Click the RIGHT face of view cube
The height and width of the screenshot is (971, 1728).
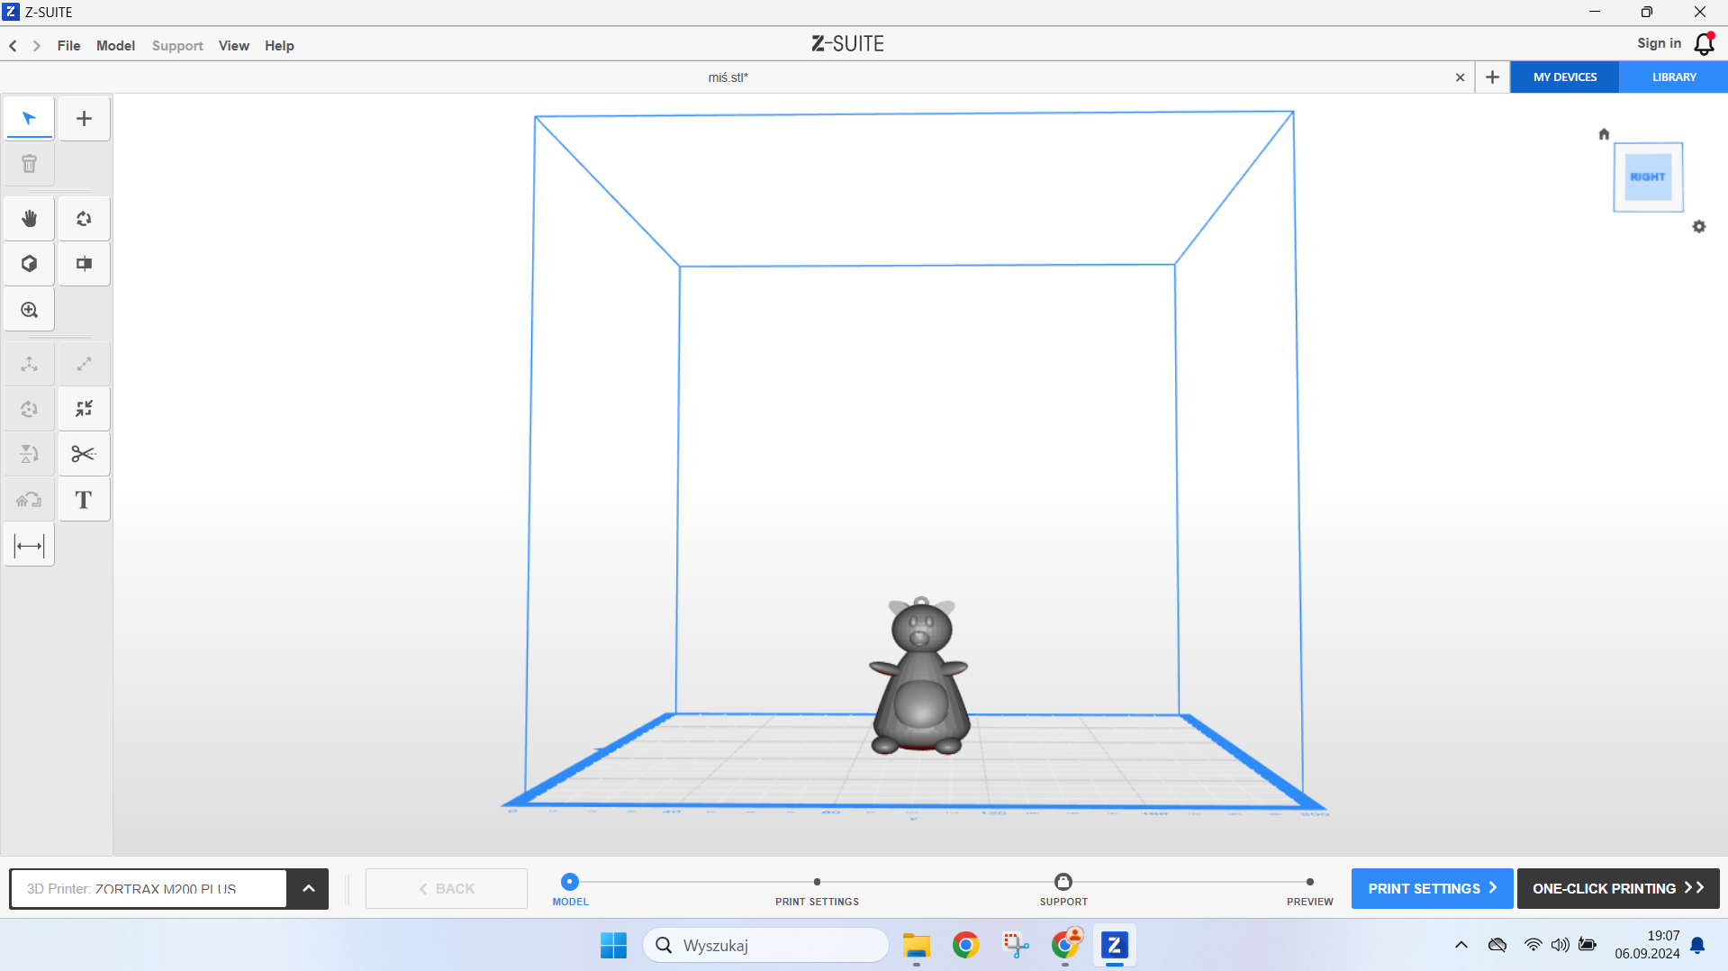tap(1648, 177)
